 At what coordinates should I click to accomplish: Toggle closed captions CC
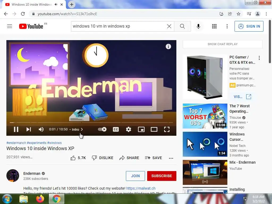click(x=116, y=129)
